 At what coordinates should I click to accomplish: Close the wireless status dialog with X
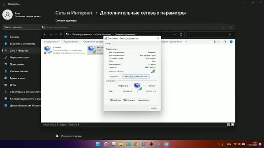click(158, 38)
